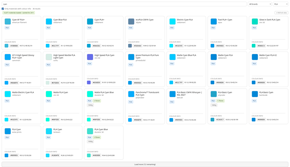
Task: Click the 'GT-3 High Speed Glossy PLA+ Cyan' title
Action: [x=23, y=57]
